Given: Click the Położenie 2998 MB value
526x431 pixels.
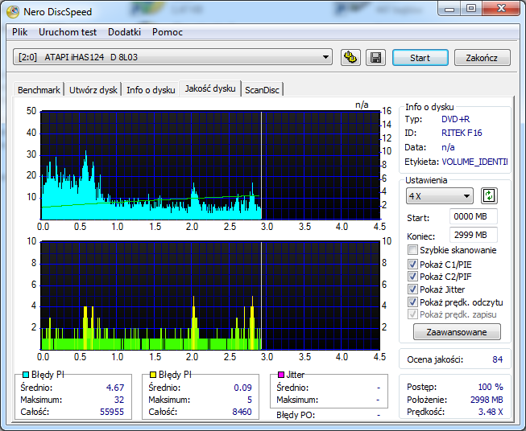Looking at the screenshot, I should [x=487, y=400].
